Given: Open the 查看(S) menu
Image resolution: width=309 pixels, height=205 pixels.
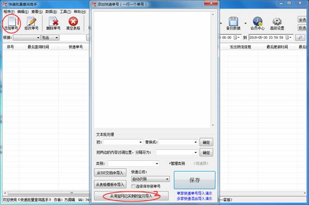Looking at the screenshot, I should point(37,12).
